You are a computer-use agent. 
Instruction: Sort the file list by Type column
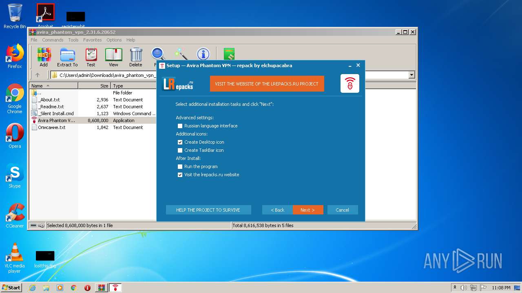[x=133, y=86]
